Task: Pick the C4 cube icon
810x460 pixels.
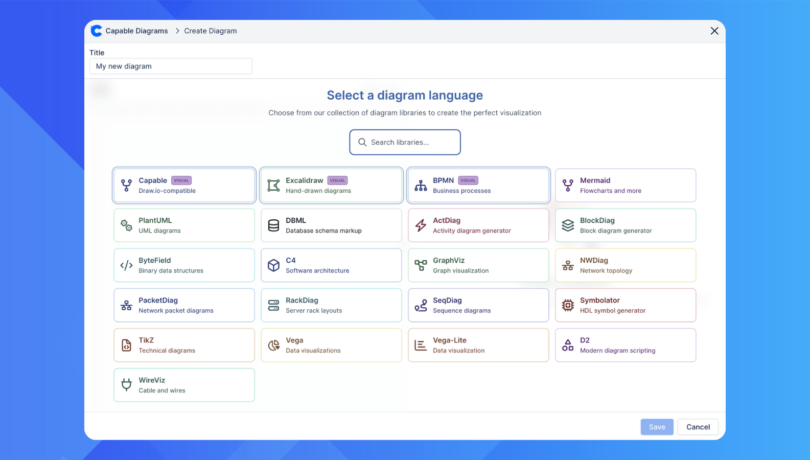Action: [x=273, y=265]
